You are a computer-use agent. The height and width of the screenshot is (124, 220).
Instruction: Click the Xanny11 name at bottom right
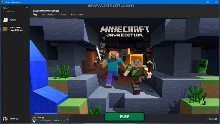coord(213,119)
